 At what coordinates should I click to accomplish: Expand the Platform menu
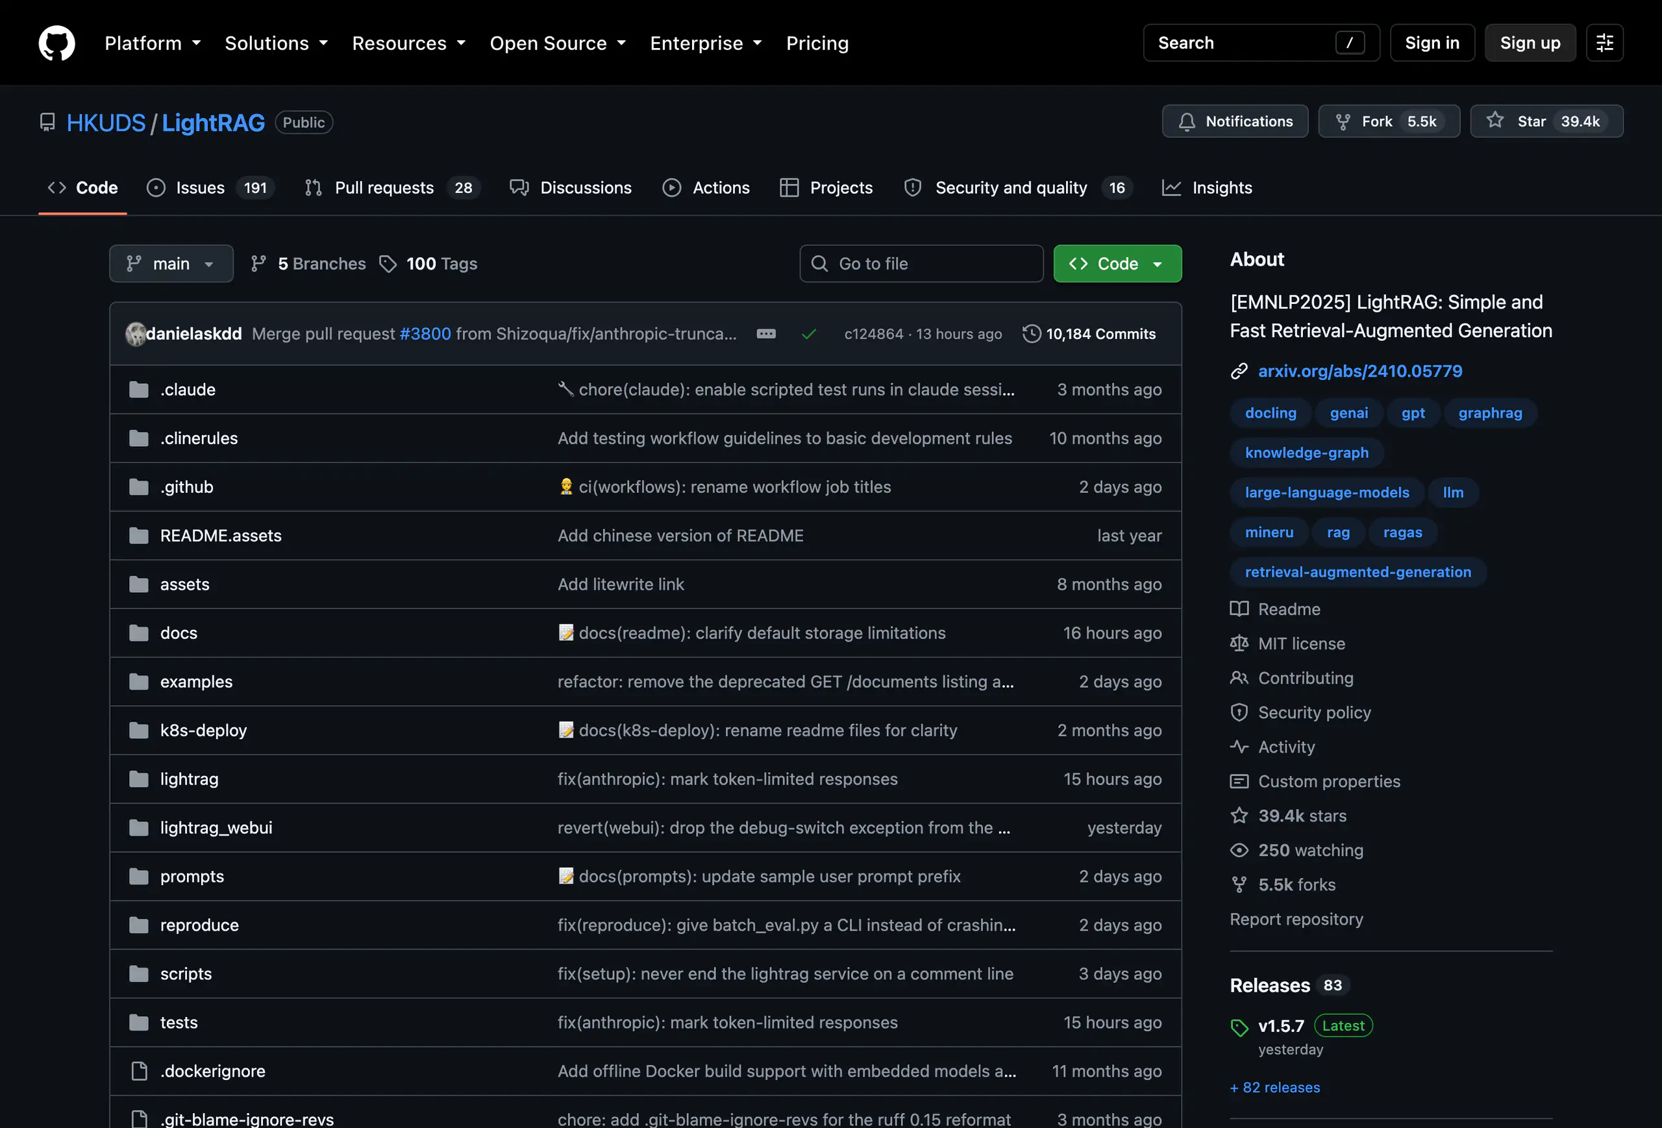tap(153, 43)
